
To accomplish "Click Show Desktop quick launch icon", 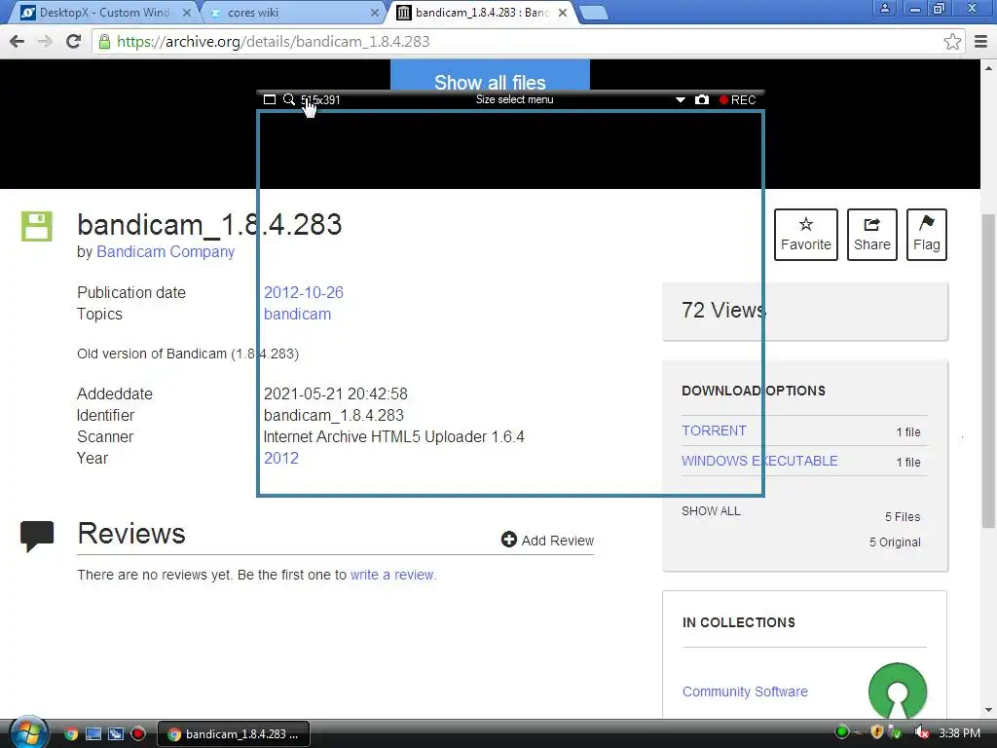I will [x=93, y=734].
